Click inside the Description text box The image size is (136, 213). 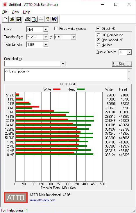tap(66, 75)
